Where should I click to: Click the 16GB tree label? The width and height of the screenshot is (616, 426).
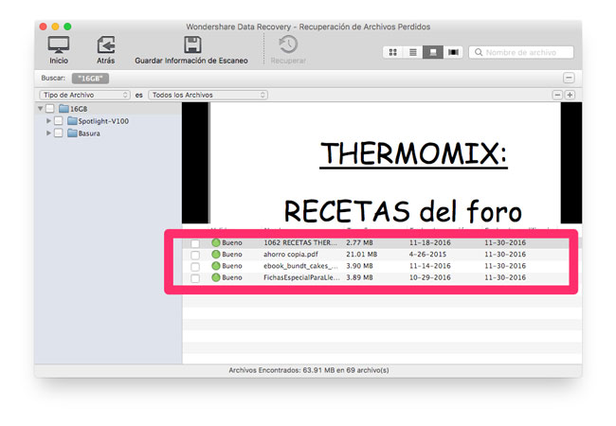[x=79, y=109]
